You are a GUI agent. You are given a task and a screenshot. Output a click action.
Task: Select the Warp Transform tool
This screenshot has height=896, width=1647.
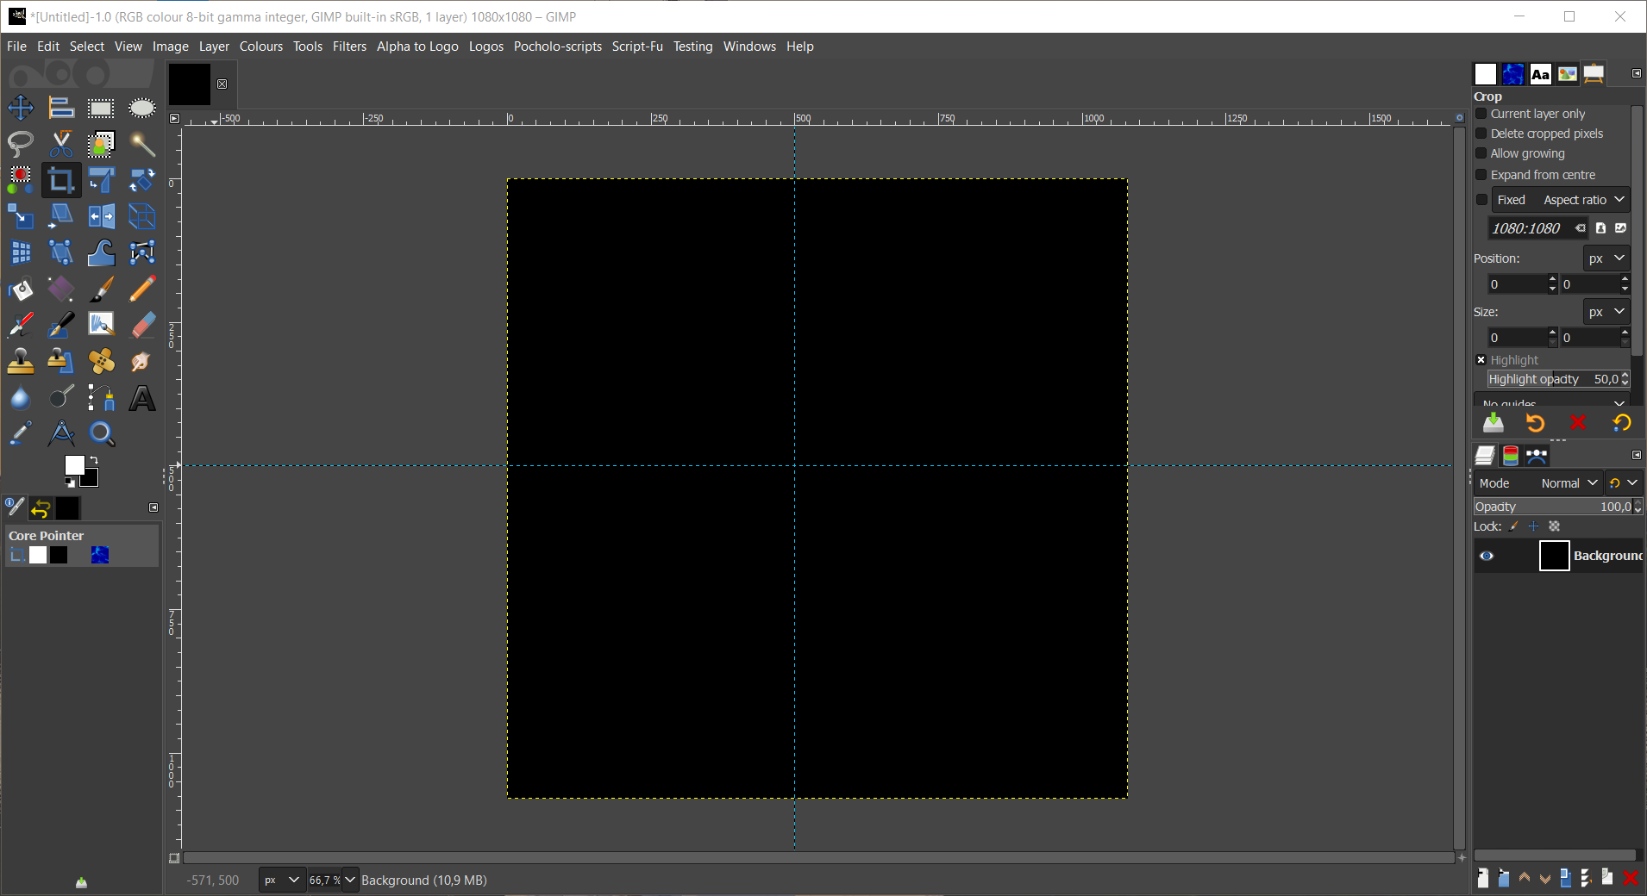coord(101,252)
